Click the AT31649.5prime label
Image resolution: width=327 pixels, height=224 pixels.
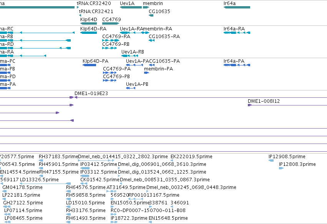(x=126, y=187)
